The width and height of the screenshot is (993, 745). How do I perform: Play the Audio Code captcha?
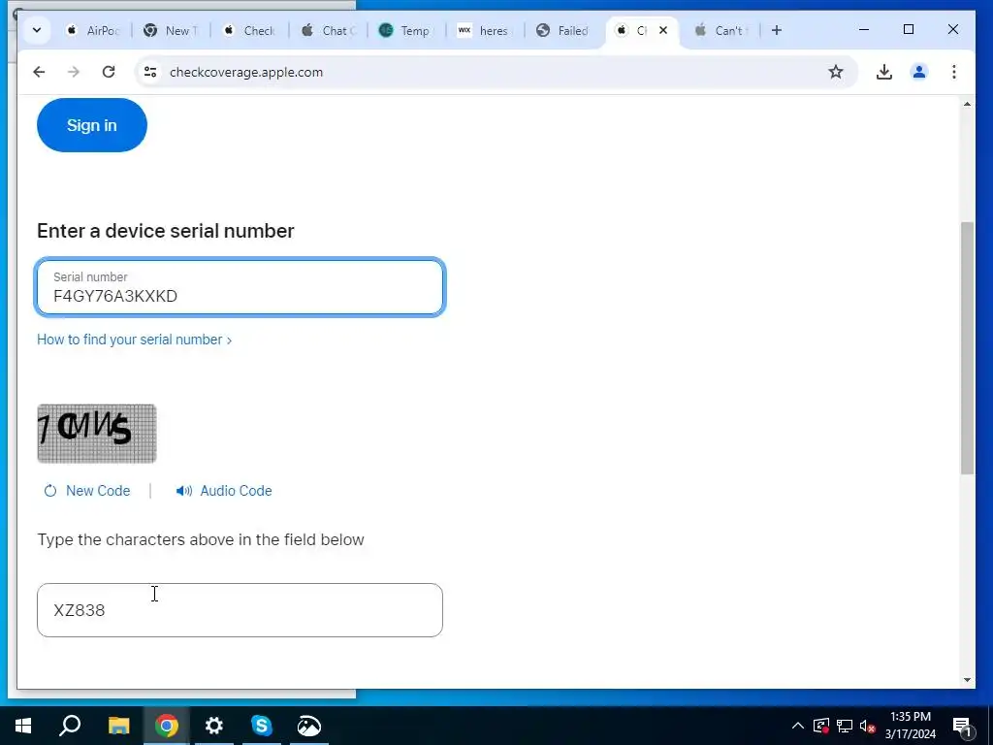224,491
